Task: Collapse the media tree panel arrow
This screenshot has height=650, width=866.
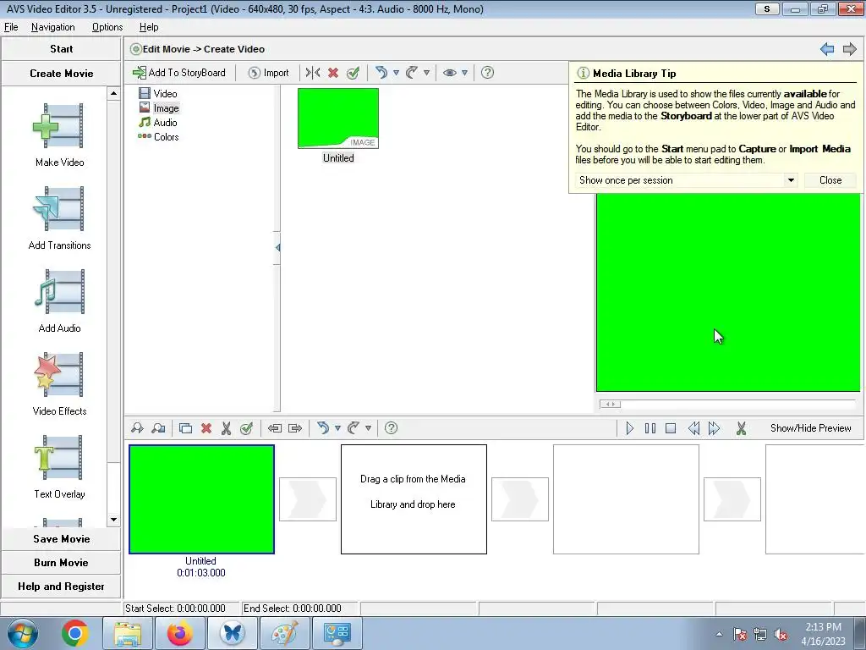Action: pos(277,248)
